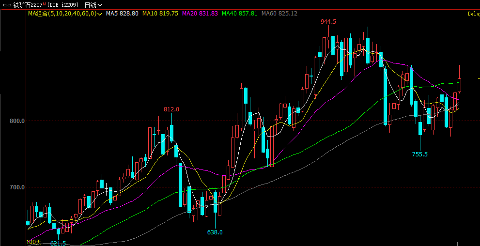This screenshot has width=480, height=246.
Task: Open the 日线 period dropdown
Action: [x=93, y=5]
